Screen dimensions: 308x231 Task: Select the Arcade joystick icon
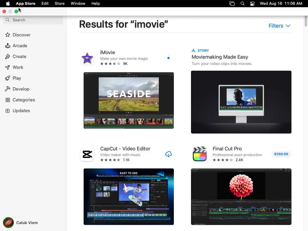coord(8,46)
